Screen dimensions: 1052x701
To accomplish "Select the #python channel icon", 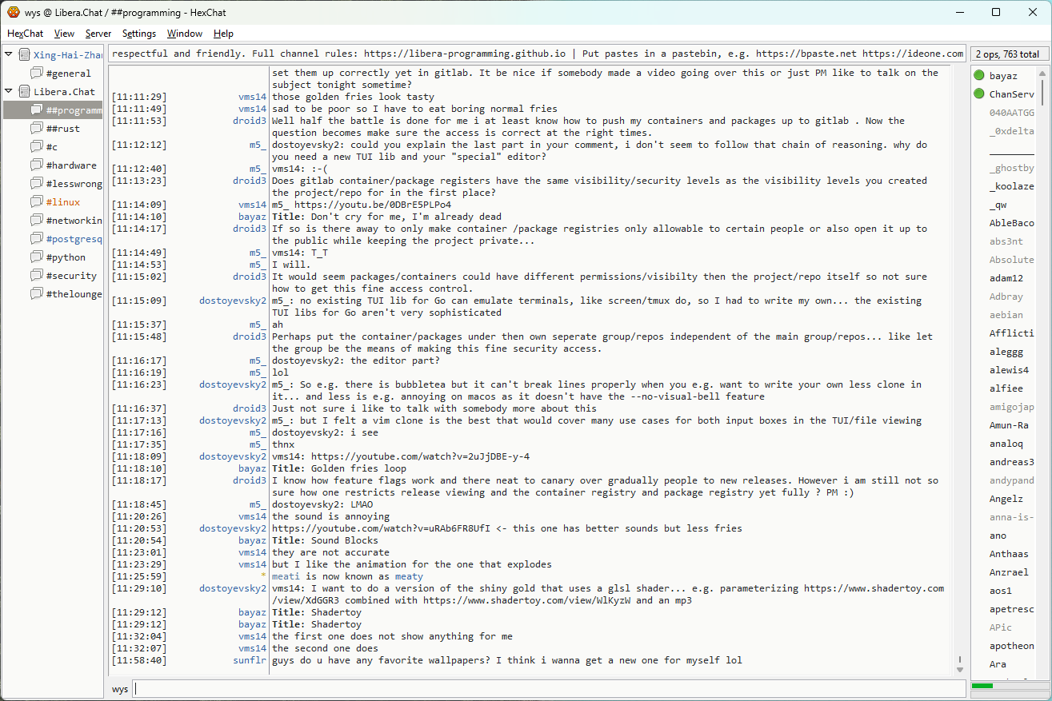I will pos(37,257).
